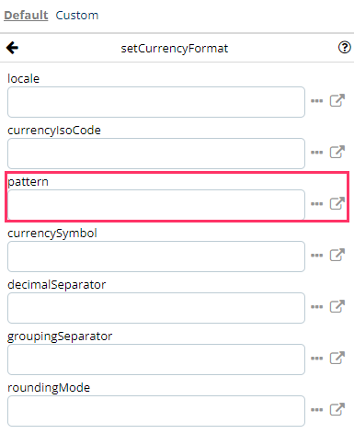
Task: Open the help question mark icon
Action: click(345, 48)
